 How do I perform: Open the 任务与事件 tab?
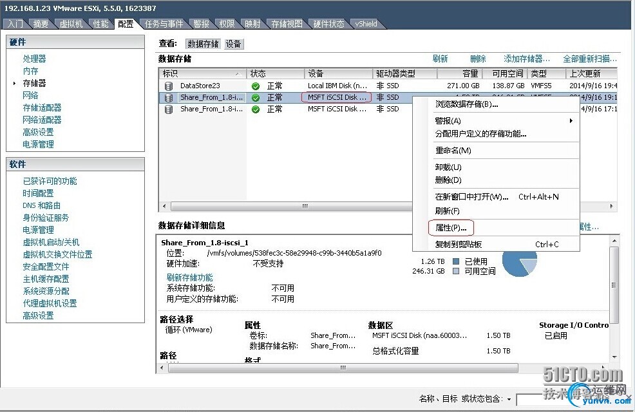pyautogui.click(x=164, y=24)
